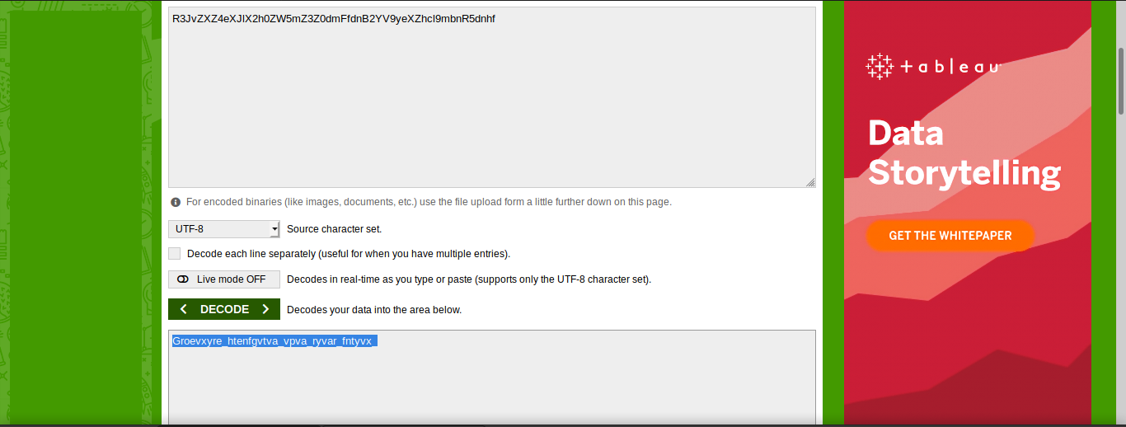Screen dimensions: 1126x427
Task: Click the toggle pill icon in Live mode
Action: (183, 279)
